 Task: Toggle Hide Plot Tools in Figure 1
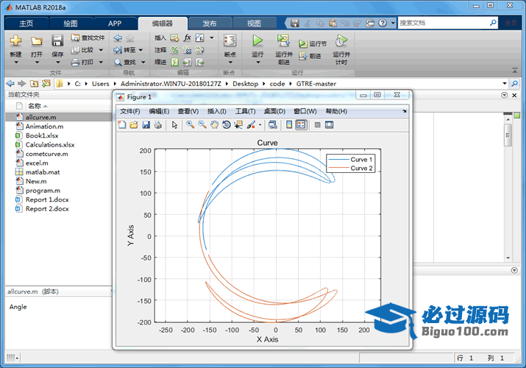coord(317,125)
